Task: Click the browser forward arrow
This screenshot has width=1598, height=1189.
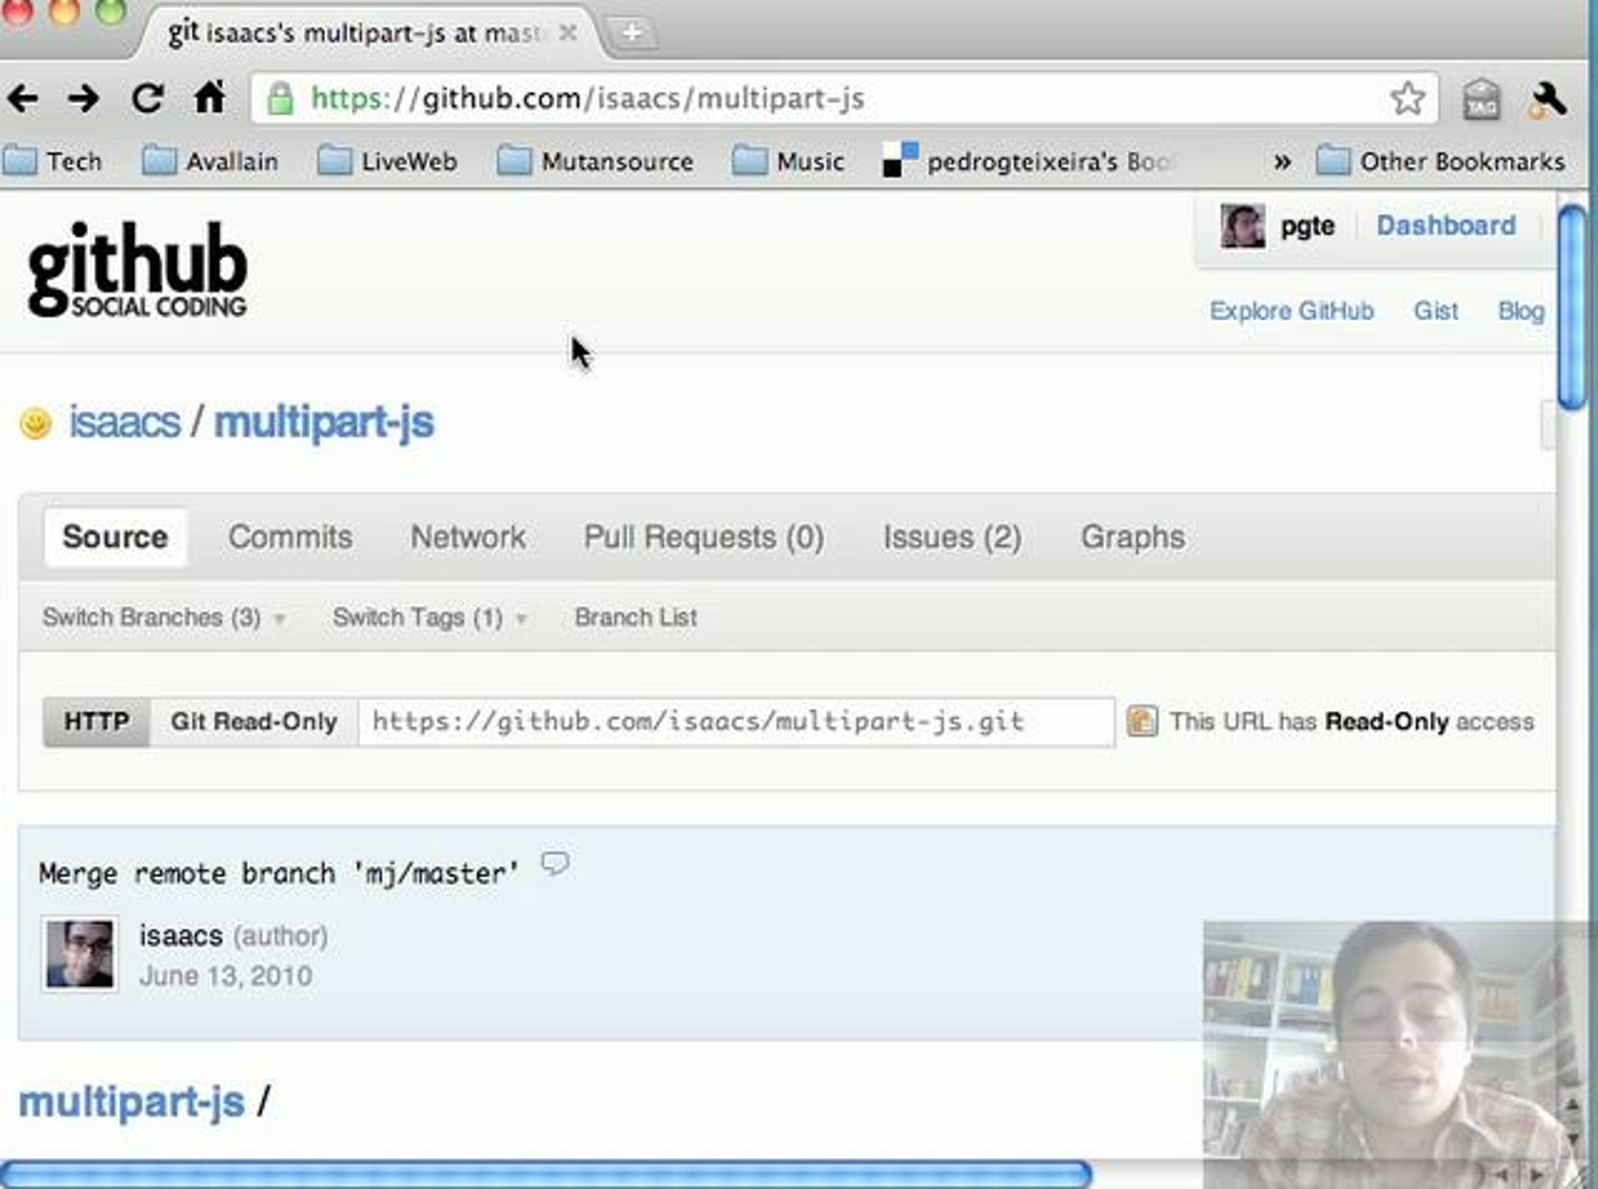Action: [x=83, y=98]
